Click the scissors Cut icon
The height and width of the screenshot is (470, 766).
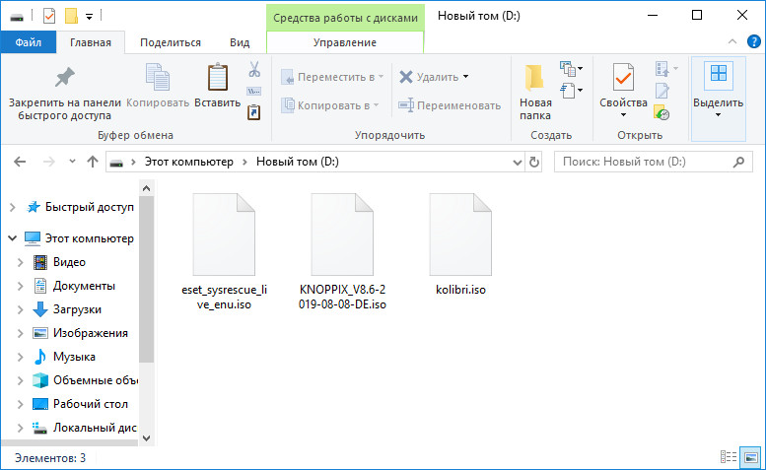point(254,69)
